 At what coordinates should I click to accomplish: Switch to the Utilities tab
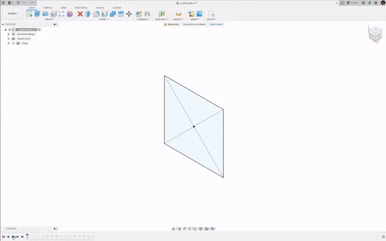pyautogui.click(x=117, y=8)
